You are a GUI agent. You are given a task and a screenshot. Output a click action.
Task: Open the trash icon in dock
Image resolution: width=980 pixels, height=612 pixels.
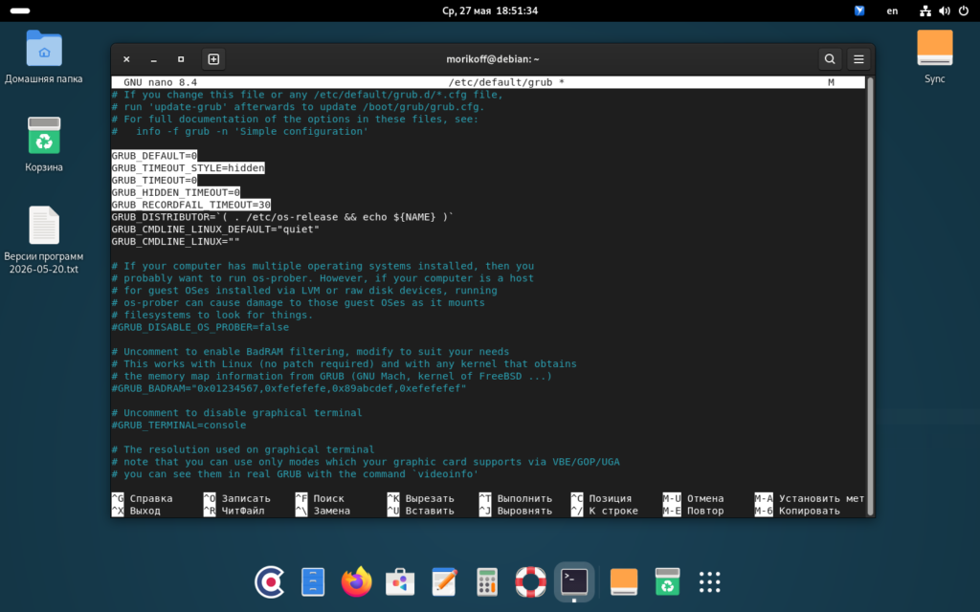[x=667, y=581]
